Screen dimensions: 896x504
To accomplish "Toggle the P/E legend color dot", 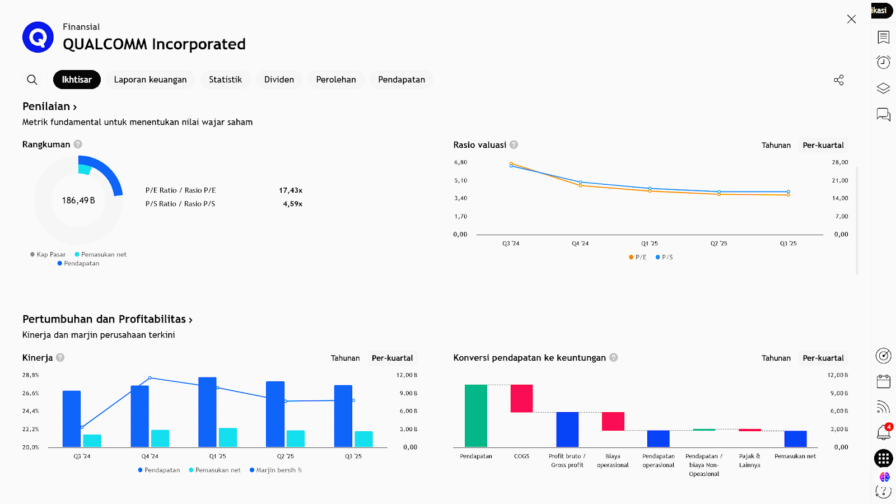I will (x=631, y=257).
